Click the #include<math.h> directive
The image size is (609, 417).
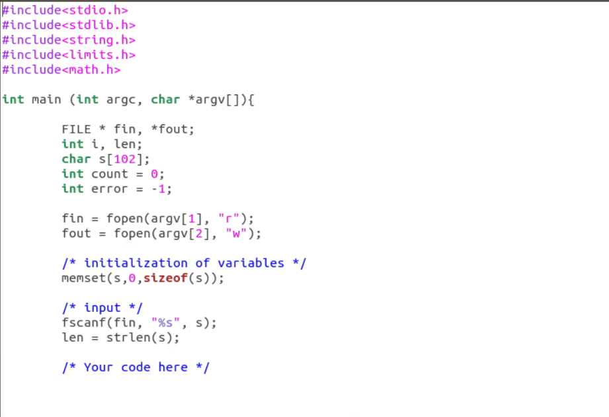coord(61,69)
